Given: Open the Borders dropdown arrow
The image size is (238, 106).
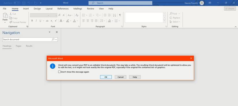Looking at the screenshot, I should tap(119, 21).
